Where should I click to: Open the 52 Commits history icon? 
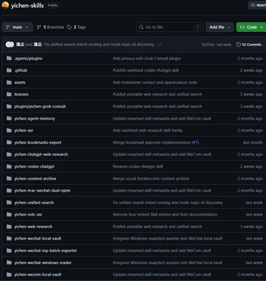tap(238, 45)
